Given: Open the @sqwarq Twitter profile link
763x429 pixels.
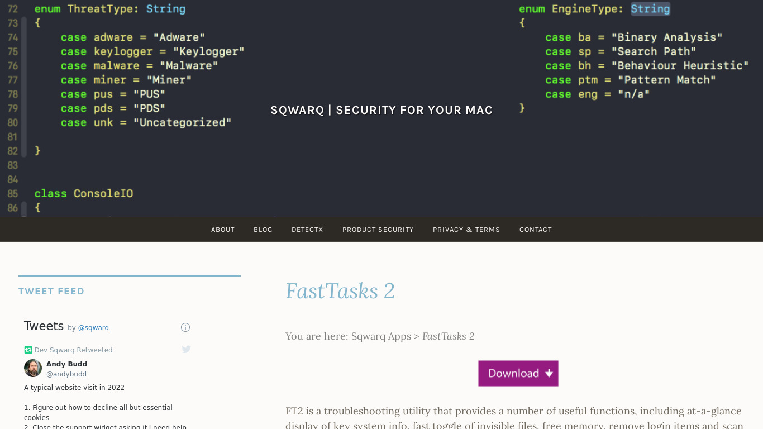Looking at the screenshot, I should pos(93,328).
